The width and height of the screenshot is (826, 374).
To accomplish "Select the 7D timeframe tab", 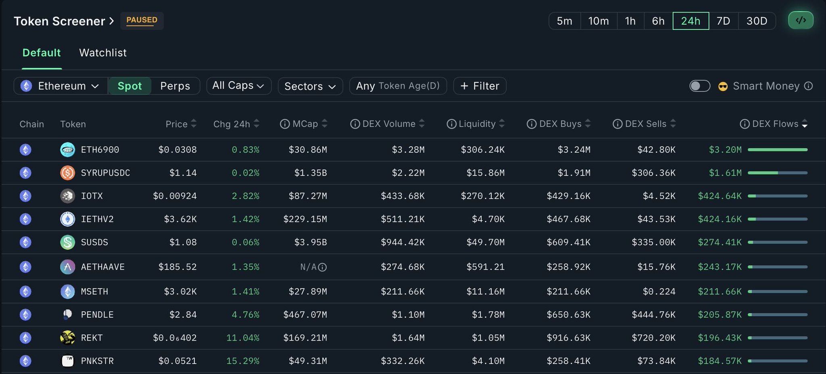I will (723, 21).
